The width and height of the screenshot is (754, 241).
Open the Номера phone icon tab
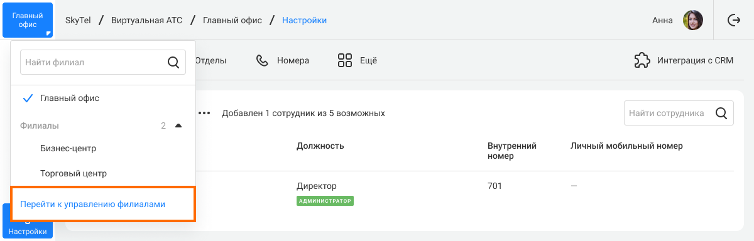(262, 61)
